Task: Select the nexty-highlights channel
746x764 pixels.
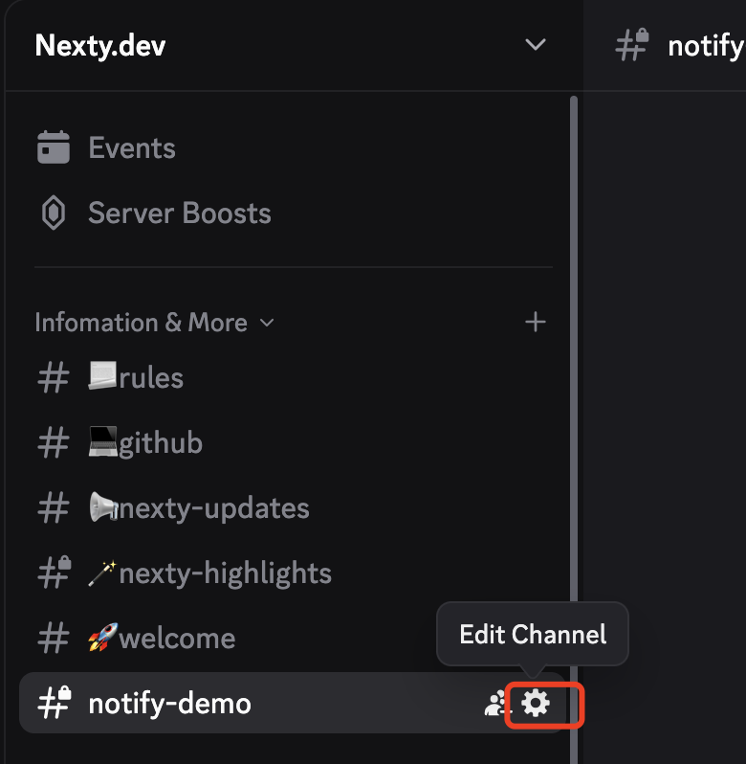Action: click(225, 573)
